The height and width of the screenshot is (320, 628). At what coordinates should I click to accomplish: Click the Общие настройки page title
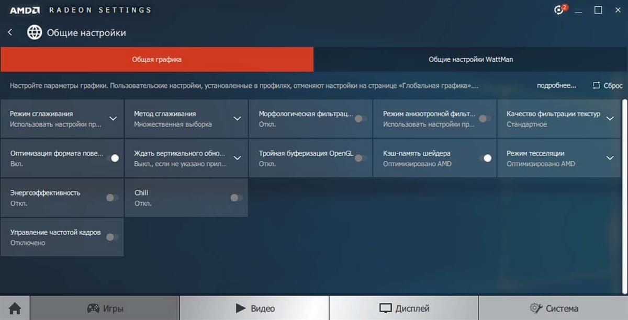(x=86, y=32)
